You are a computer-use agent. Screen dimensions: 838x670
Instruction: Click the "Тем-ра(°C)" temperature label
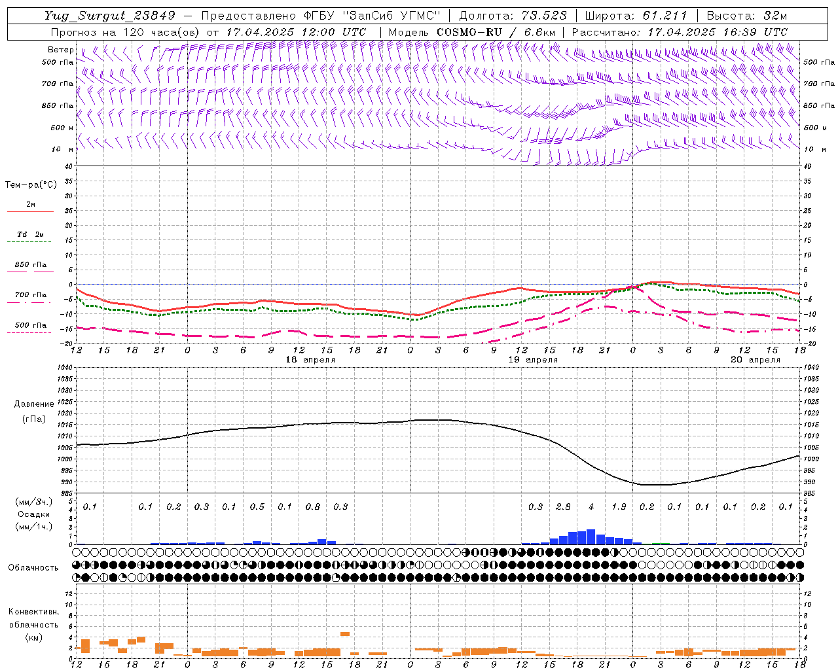point(31,185)
